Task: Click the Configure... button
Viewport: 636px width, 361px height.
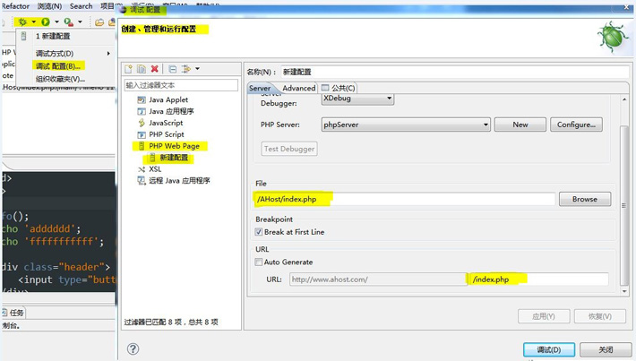Action: [575, 125]
